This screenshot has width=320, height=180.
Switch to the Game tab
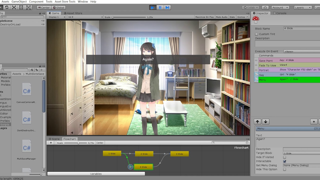point(54,13)
